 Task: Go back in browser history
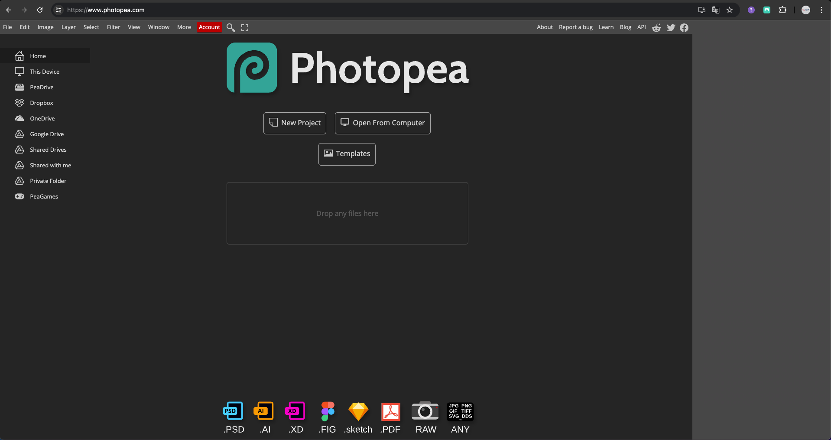9,10
